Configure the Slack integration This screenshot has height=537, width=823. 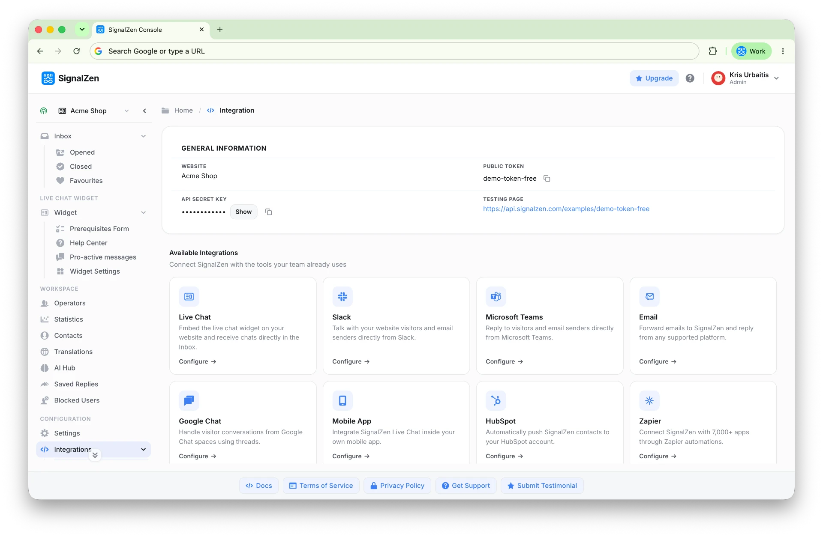coord(351,362)
